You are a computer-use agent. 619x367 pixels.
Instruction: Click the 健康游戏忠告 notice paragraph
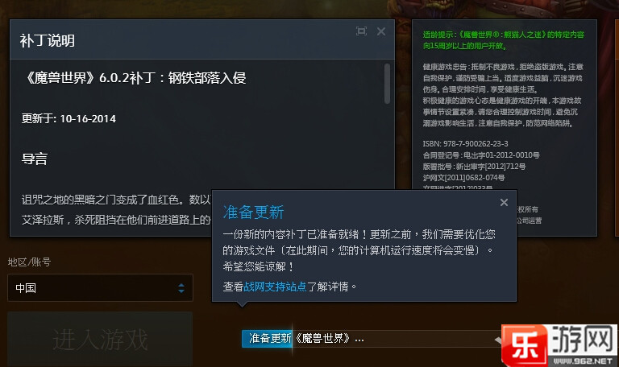click(x=503, y=95)
